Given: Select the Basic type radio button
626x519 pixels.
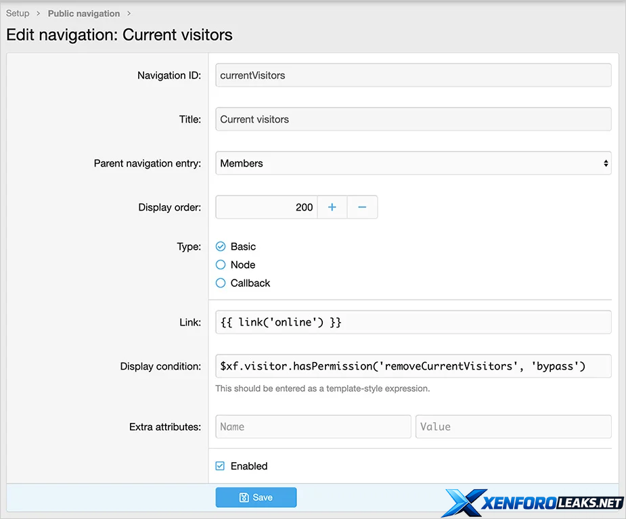Looking at the screenshot, I should click(x=221, y=246).
